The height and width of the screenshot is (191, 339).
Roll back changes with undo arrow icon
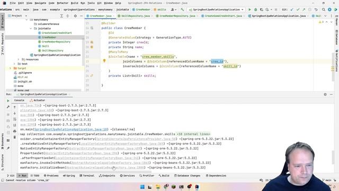(316, 10)
